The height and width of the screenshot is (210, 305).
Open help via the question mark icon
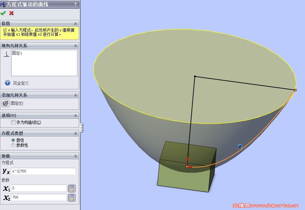[75, 4]
